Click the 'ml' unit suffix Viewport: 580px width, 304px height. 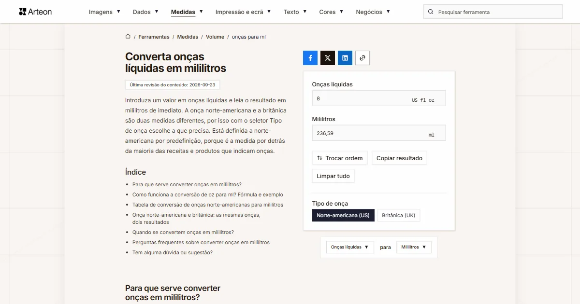(x=432, y=135)
